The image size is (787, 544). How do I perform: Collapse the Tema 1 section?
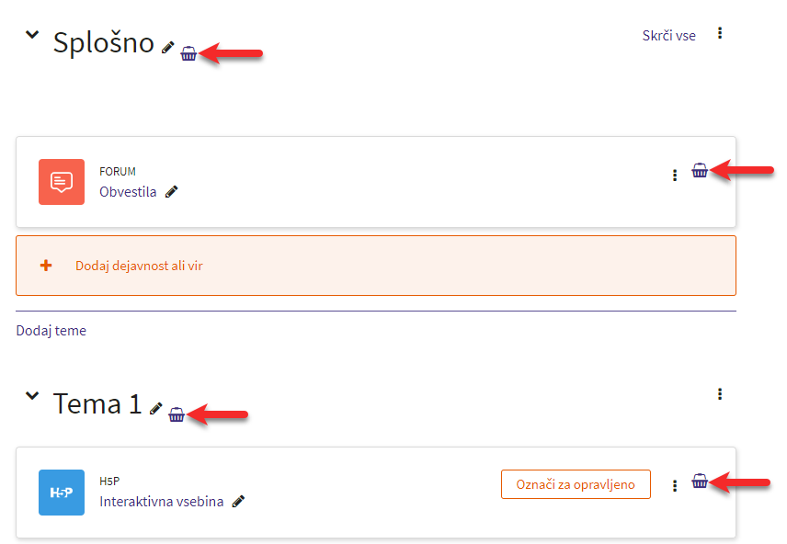point(32,395)
